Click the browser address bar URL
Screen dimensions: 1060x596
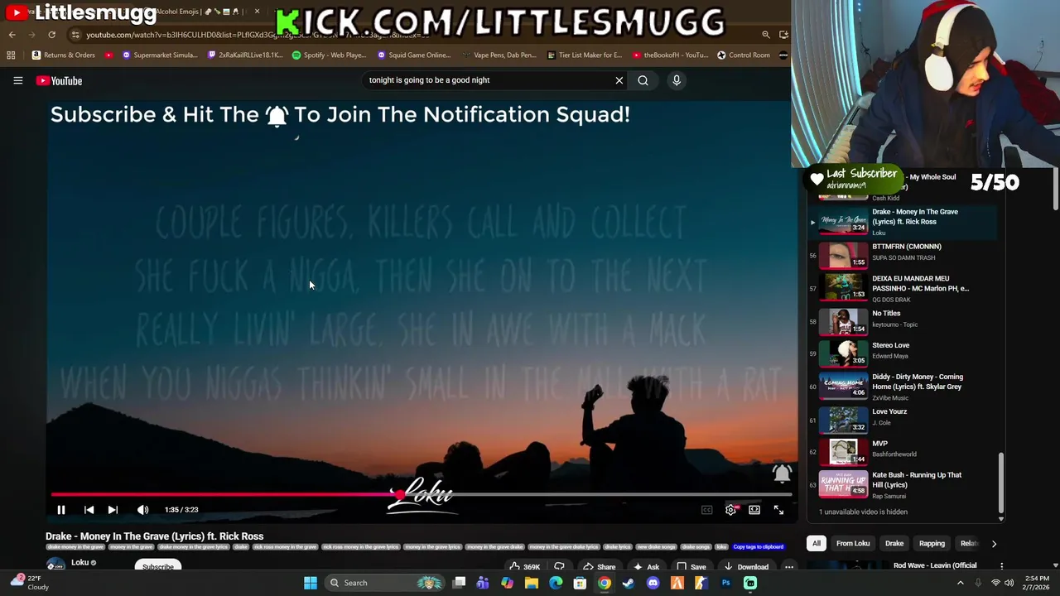pyautogui.click(x=257, y=35)
